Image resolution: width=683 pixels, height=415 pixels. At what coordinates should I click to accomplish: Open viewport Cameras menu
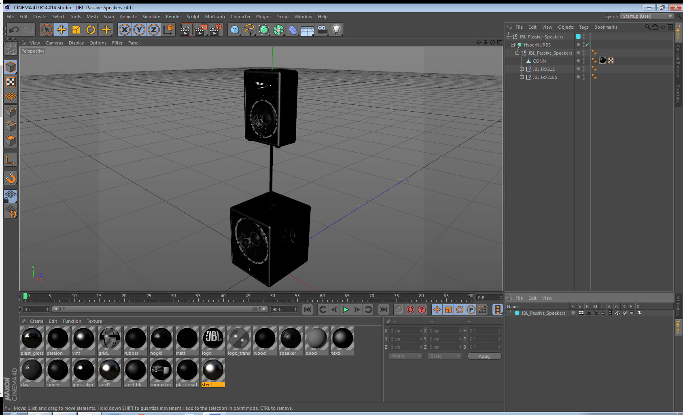click(x=54, y=43)
